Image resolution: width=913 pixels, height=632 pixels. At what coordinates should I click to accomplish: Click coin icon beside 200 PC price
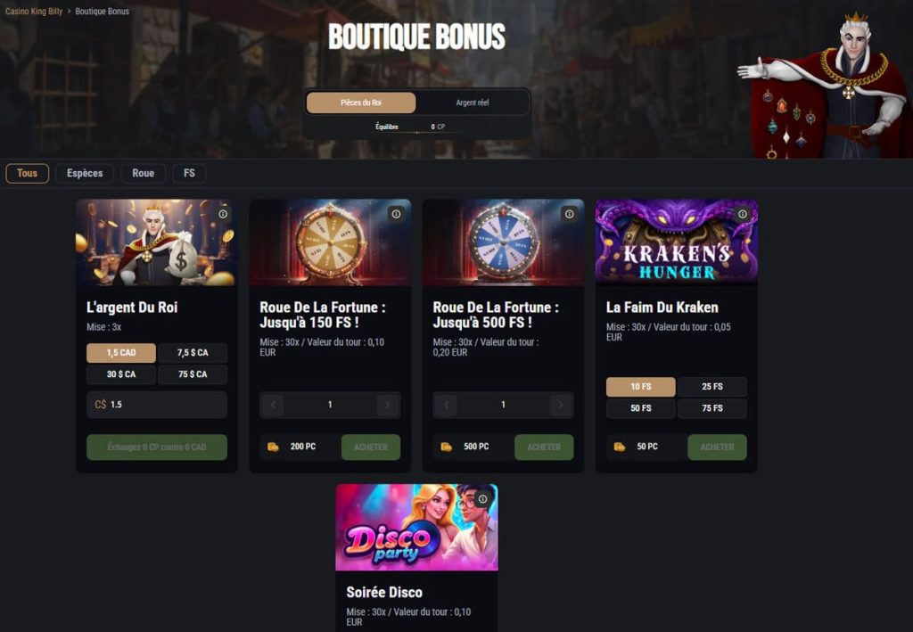point(273,447)
